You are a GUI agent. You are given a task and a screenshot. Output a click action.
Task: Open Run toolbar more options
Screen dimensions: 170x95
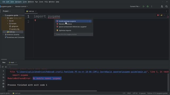10,67
